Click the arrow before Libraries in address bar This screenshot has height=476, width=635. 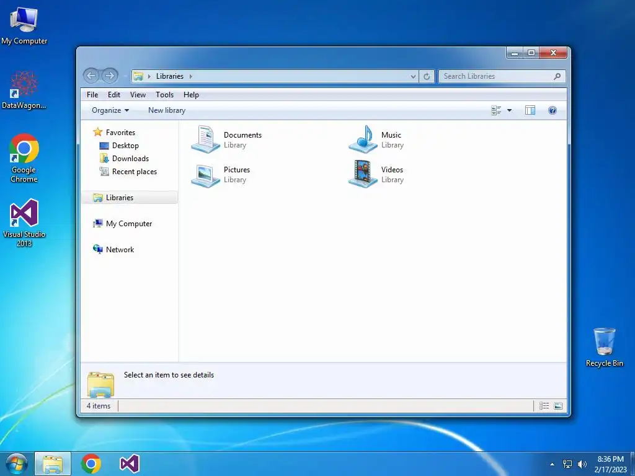tap(149, 76)
